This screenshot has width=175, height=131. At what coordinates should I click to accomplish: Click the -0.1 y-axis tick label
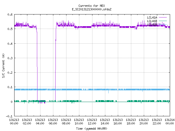[9, 116]
